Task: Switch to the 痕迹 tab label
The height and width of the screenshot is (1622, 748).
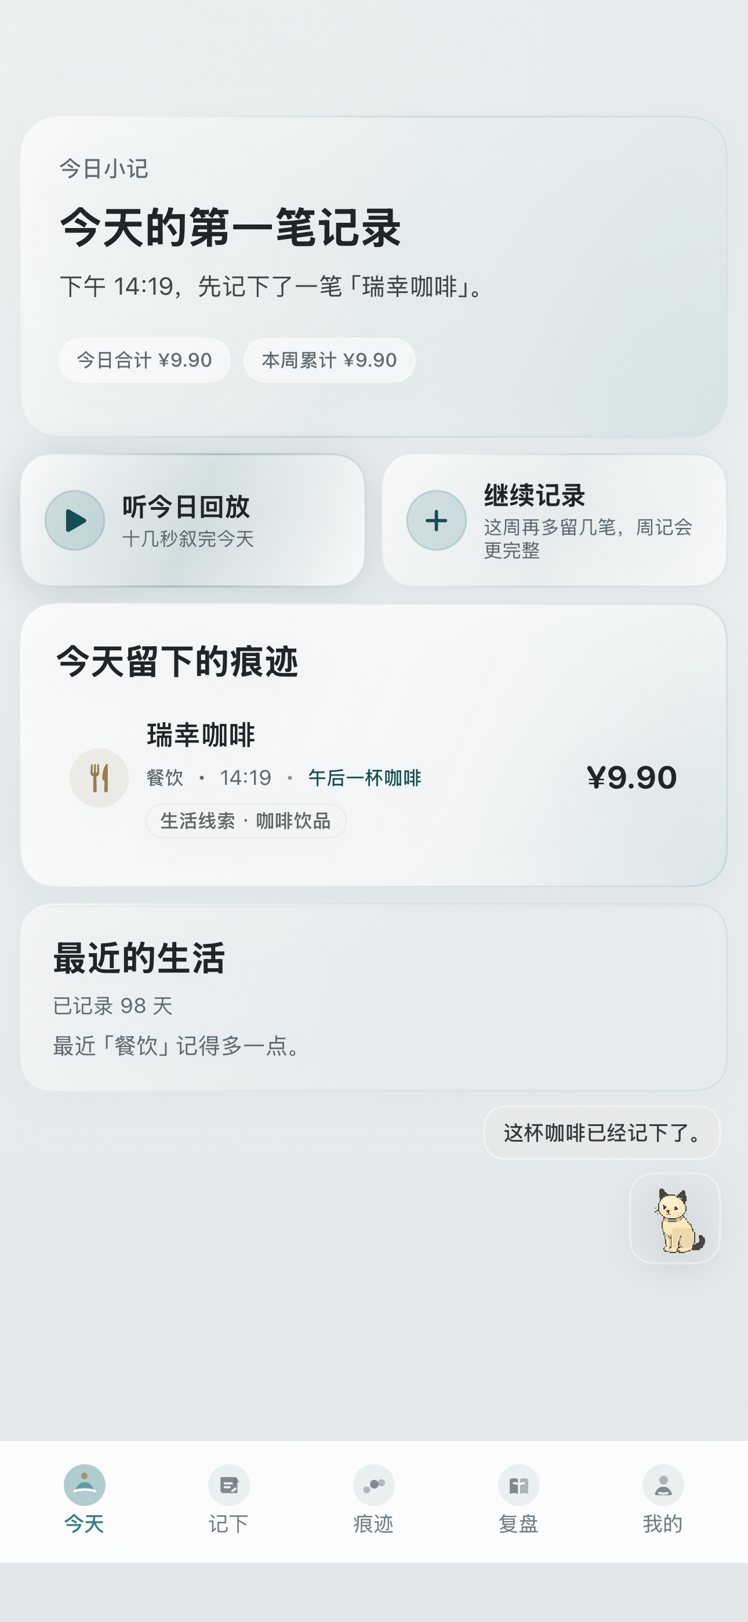Action: click(x=374, y=1524)
